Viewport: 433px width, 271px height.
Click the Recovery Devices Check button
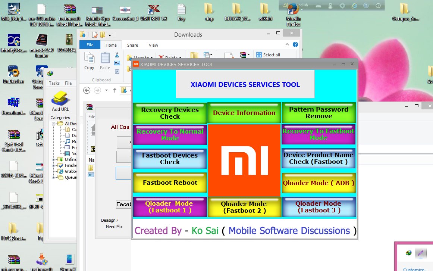click(x=170, y=113)
